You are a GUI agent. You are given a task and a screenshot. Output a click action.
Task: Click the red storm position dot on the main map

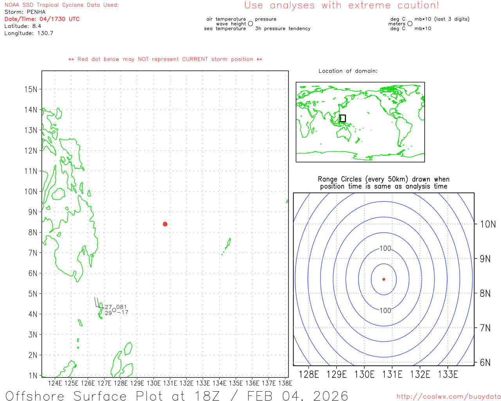pos(165,224)
